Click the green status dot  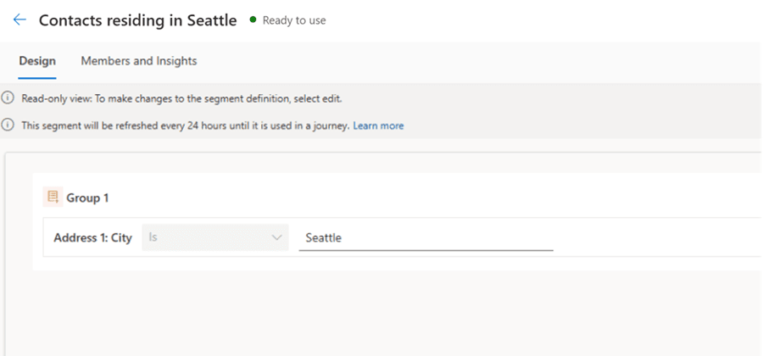coord(253,20)
